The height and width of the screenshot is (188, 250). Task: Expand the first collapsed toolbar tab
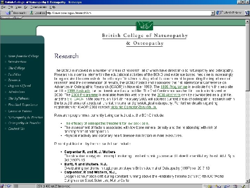pos(8,18)
